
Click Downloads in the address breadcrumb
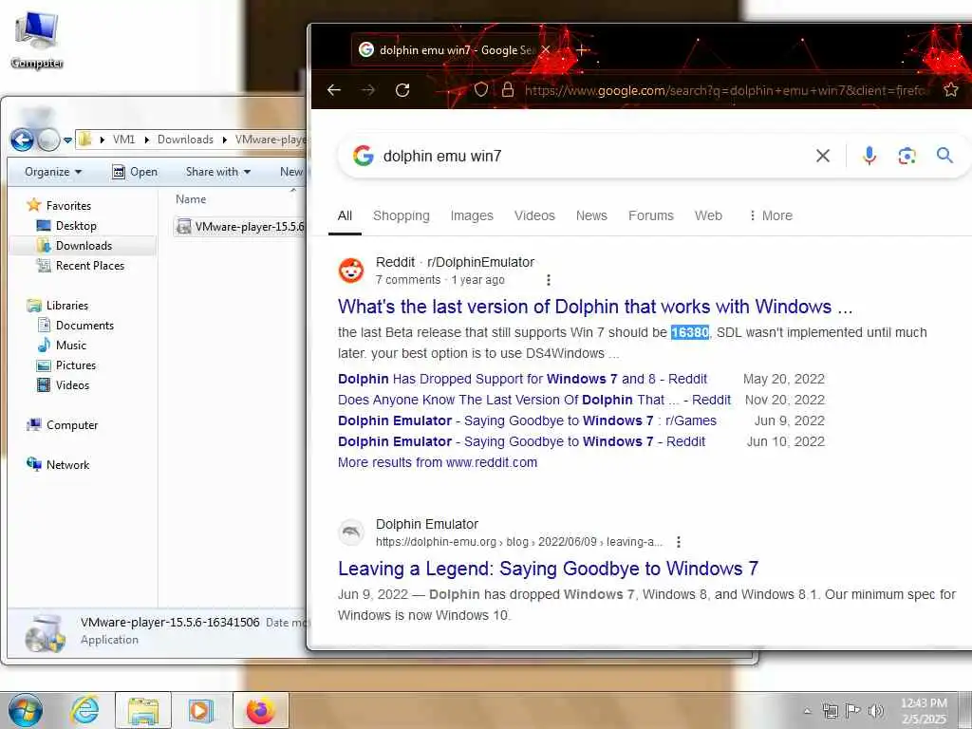(x=185, y=140)
